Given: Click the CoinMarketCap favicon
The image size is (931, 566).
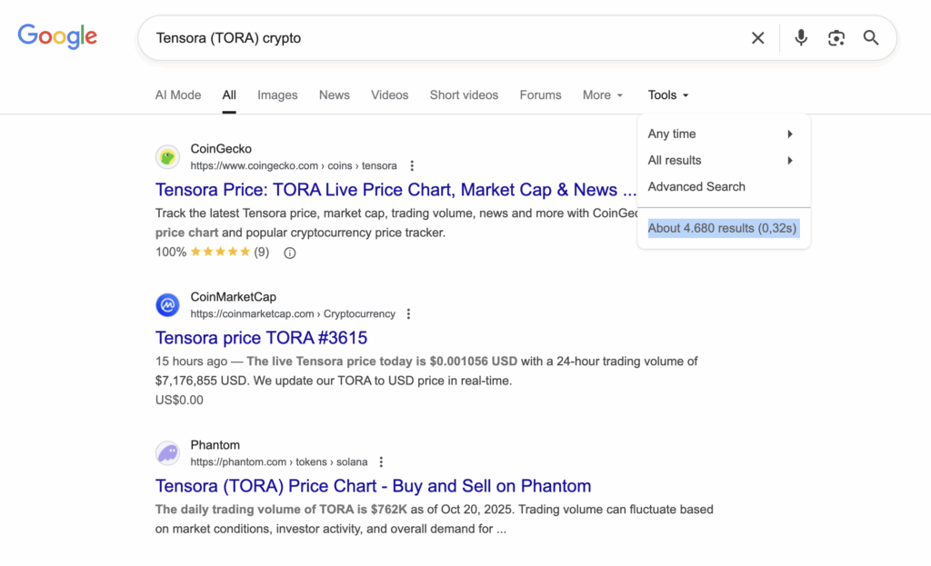Looking at the screenshot, I should (x=167, y=305).
